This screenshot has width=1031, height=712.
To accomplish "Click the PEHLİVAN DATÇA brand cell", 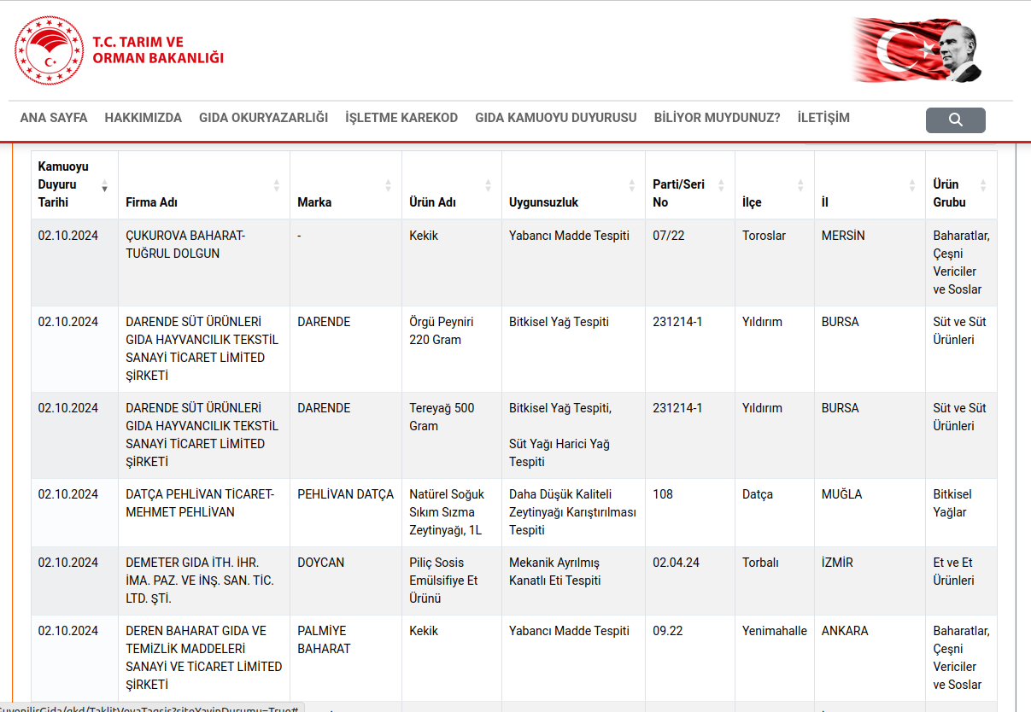I will pyautogui.click(x=346, y=494).
